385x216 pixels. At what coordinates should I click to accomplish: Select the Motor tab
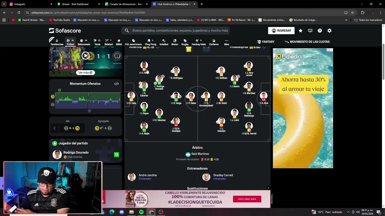(175, 42)
